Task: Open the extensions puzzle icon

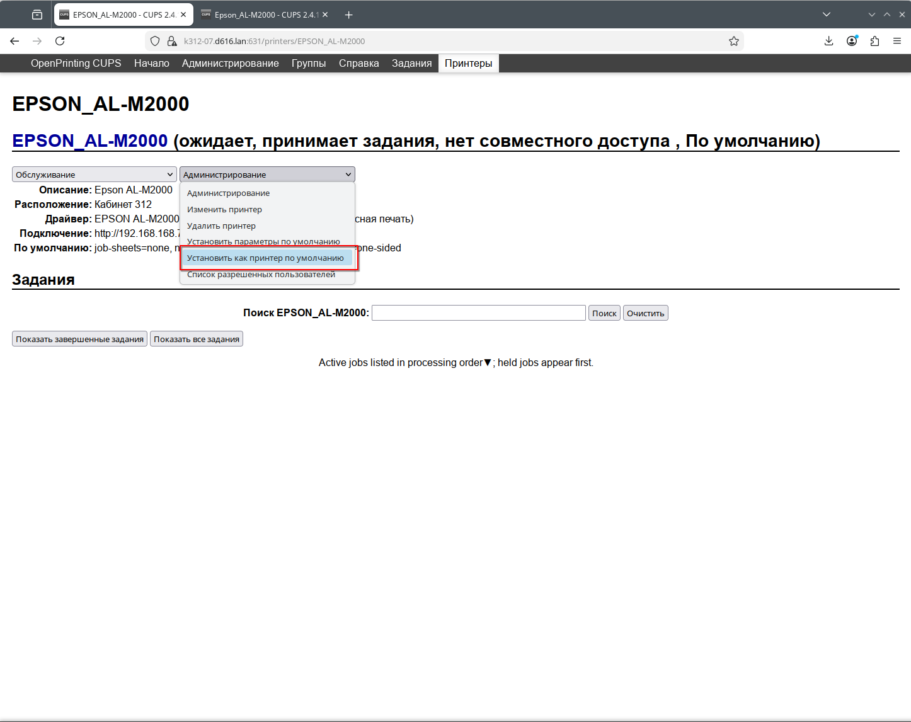Action: (x=874, y=41)
